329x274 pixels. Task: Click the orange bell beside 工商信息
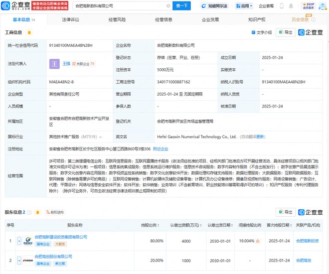(29, 32)
